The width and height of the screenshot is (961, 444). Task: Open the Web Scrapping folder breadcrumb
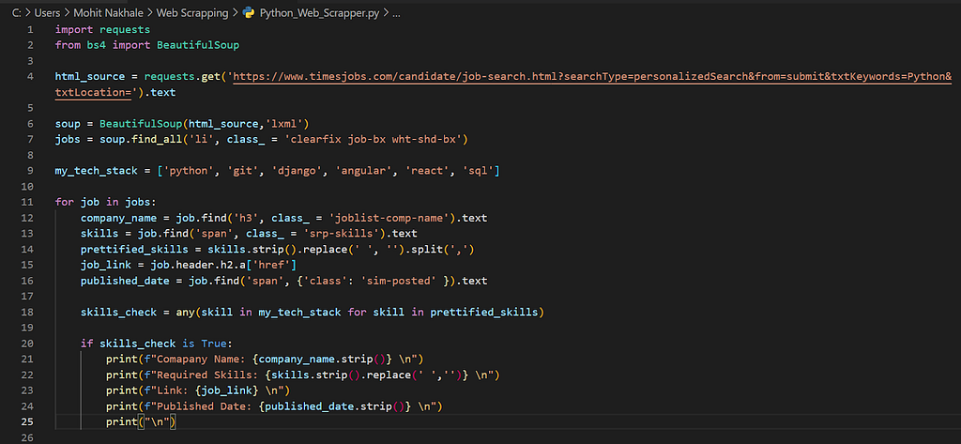(192, 12)
